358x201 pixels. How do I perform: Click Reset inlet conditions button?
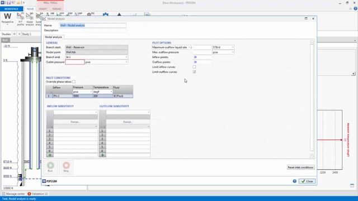[300, 167]
